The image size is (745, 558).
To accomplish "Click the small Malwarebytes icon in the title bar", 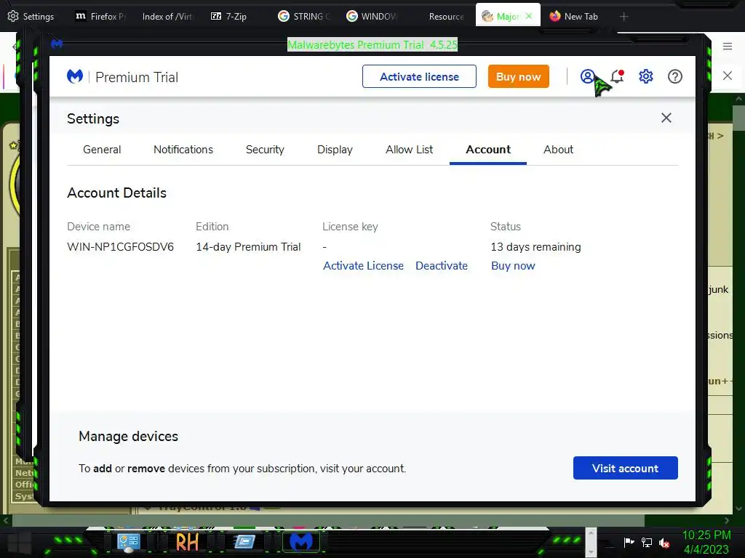I will [x=57, y=44].
